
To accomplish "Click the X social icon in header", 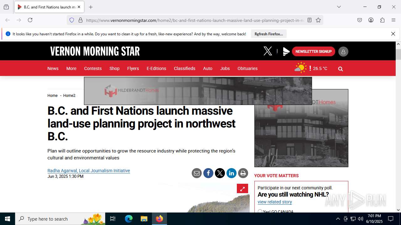I will coord(268,51).
